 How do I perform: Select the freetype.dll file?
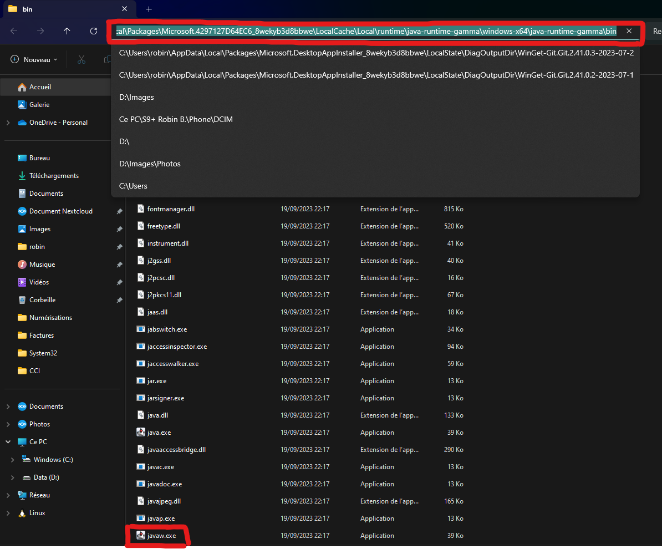point(164,226)
